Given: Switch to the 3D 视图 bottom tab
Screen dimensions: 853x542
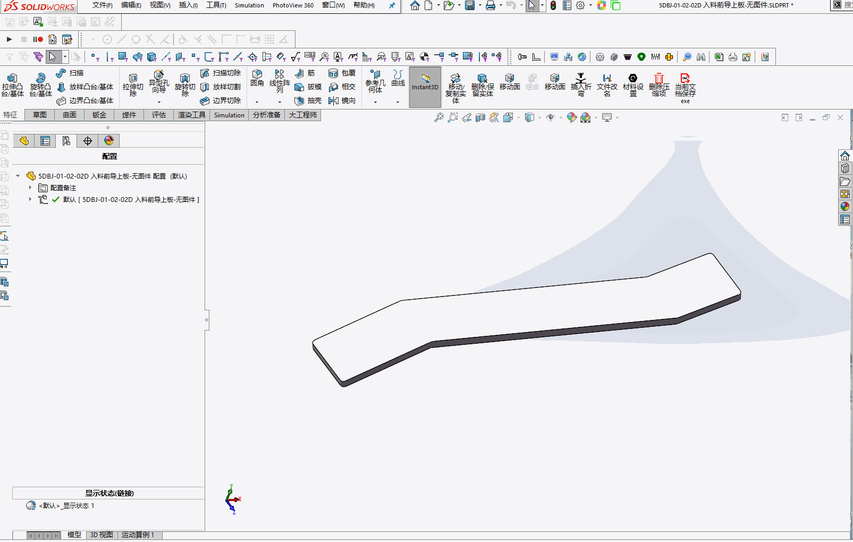Looking at the screenshot, I should click(102, 535).
